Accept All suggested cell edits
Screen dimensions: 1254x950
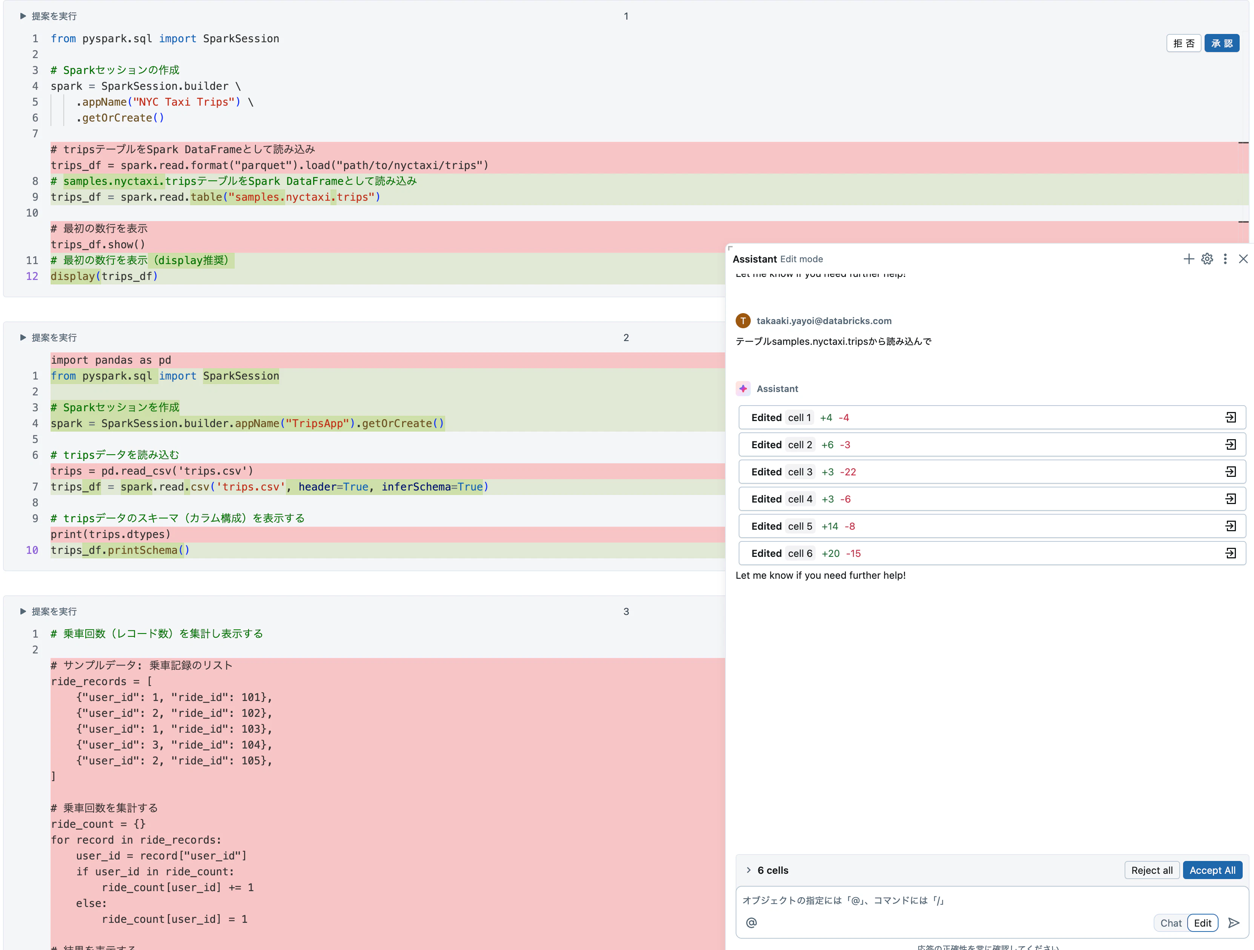pyautogui.click(x=1213, y=871)
